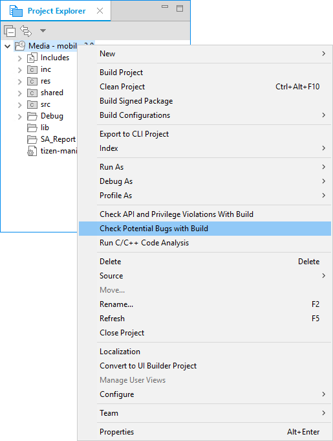Choose Rename... menu entry
Viewport: 333px width, 441px height.
[x=205, y=304]
